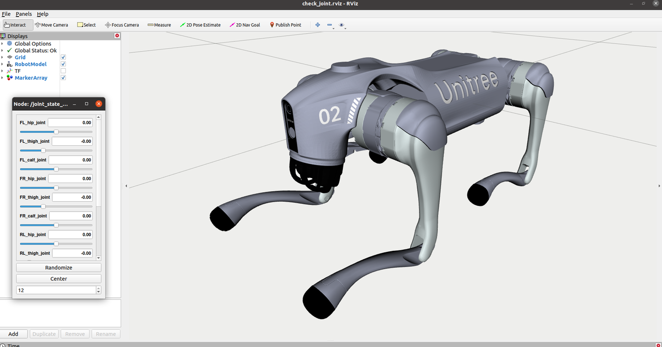Open the Panels menu
Image resolution: width=662 pixels, height=347 pixels.
pyautogui.click(x=23, y=14)
